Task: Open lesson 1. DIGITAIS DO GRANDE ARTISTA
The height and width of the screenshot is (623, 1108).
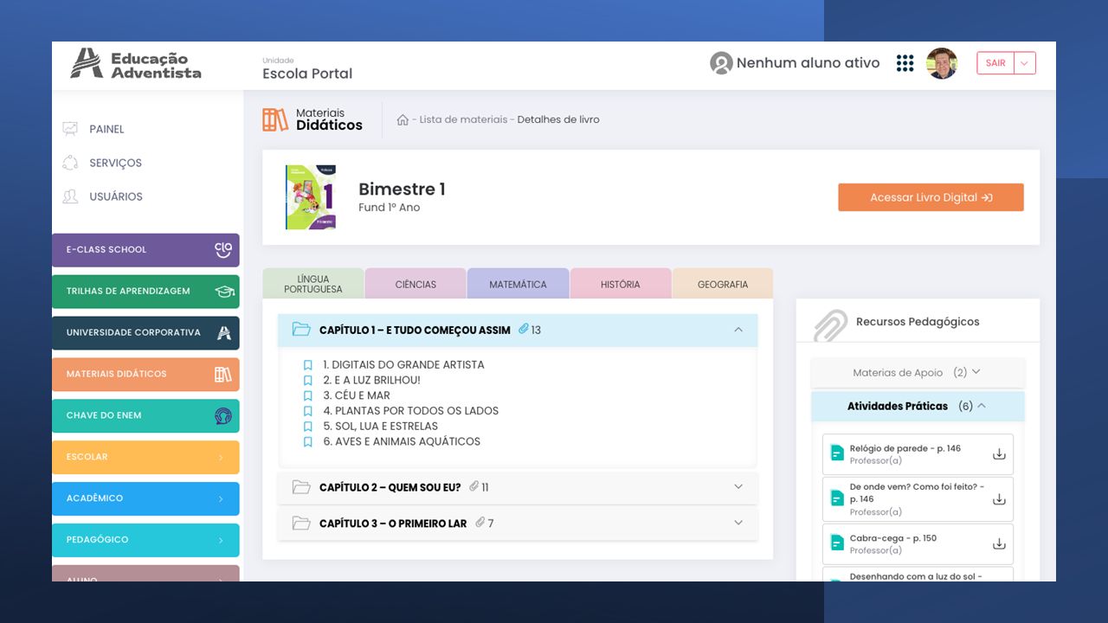Action: 403,365
